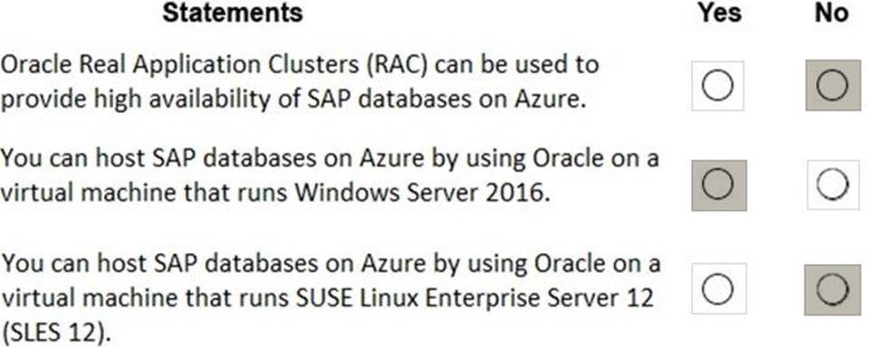Mark No for the SLES 12 statement
The width and height of the screenshot is (883, 347).
point(832,290)
